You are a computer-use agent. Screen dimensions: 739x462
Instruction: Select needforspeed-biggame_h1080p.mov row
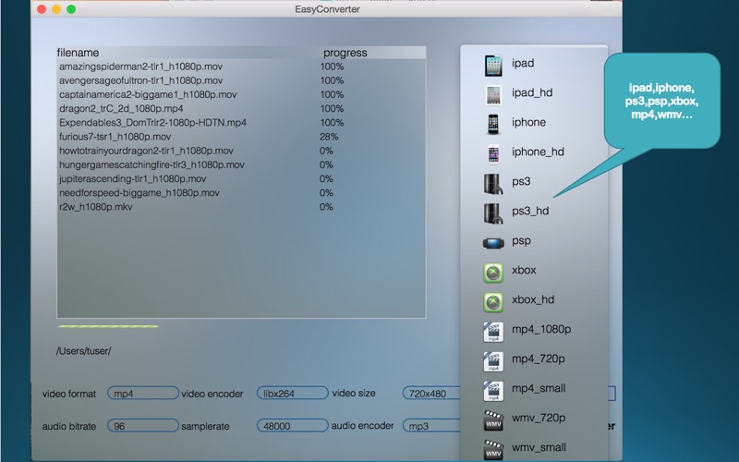241,193
